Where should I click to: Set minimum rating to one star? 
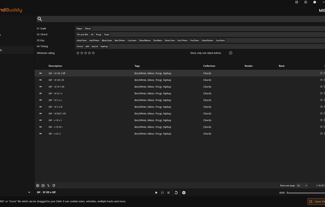click(78, 53)
